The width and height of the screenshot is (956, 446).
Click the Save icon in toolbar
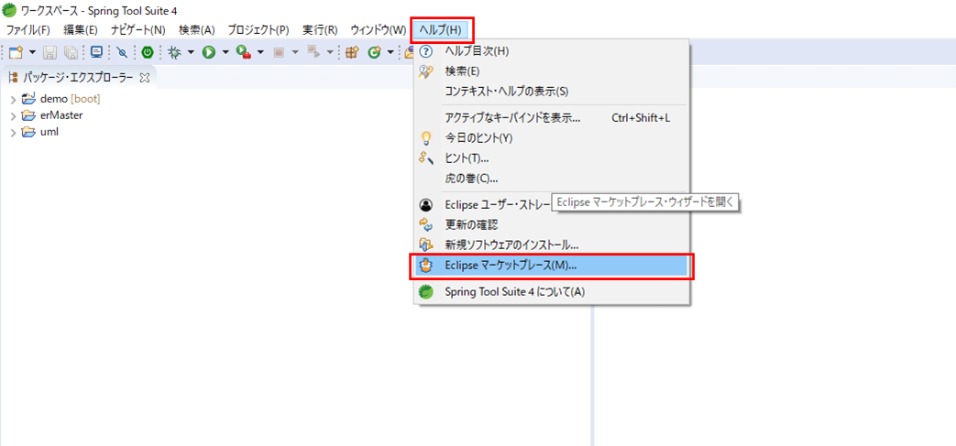[50, 53]
